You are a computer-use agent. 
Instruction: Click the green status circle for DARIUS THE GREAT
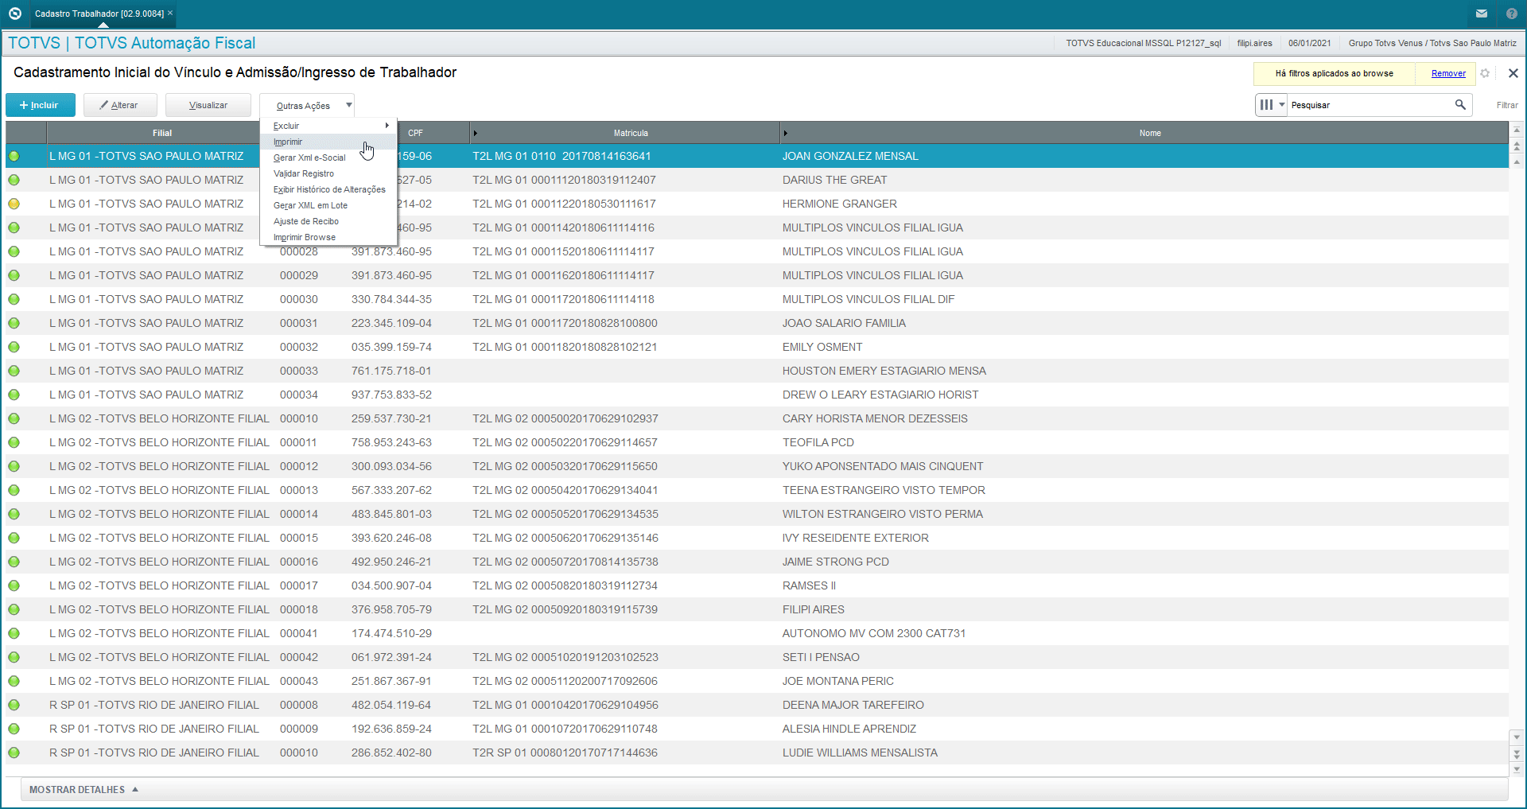click(x=14, y=180)
